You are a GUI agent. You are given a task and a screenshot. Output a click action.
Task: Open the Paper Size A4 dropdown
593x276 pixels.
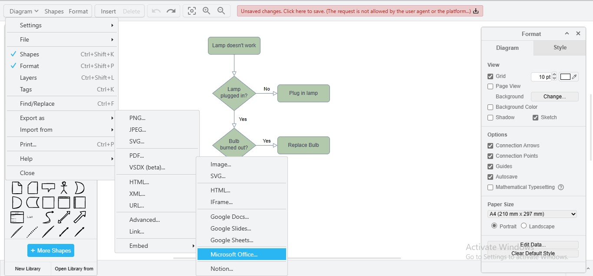tap(532, 214)
